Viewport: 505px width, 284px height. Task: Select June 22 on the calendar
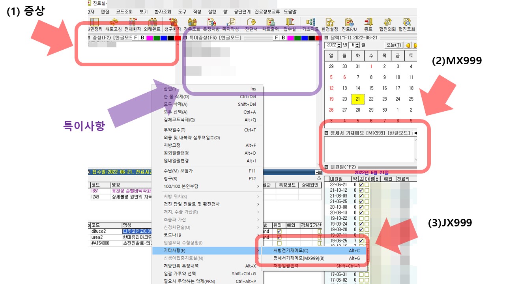coord(371,99)
